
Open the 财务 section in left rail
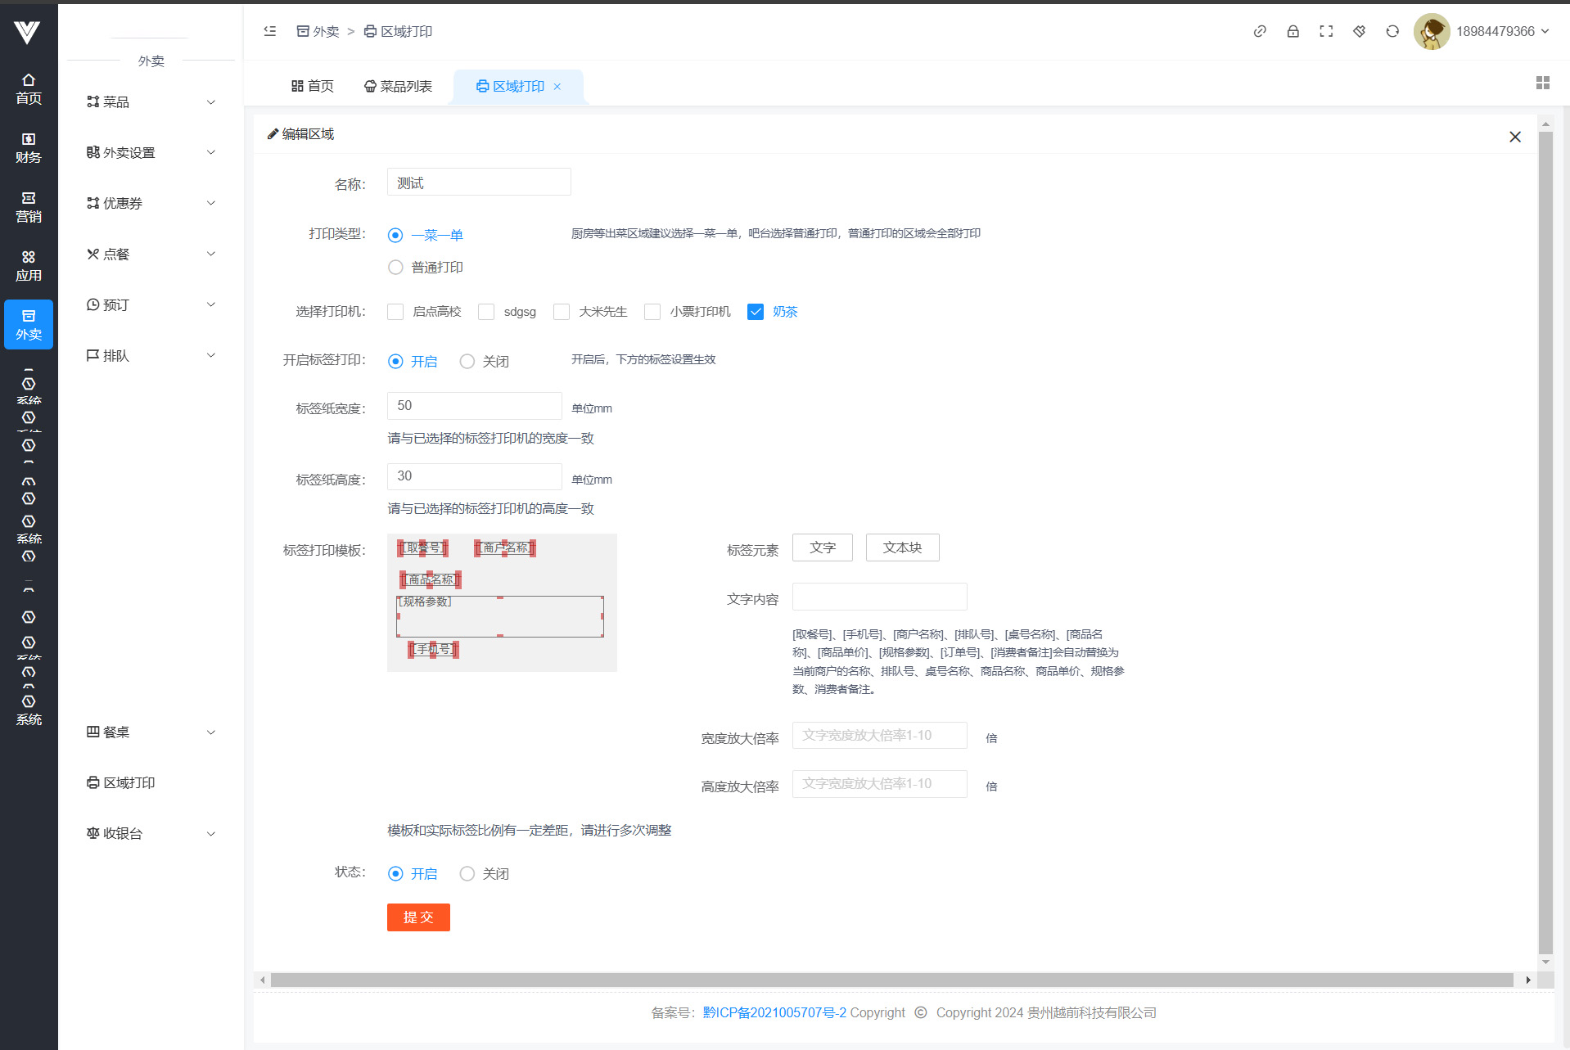(x=29, y=147)
